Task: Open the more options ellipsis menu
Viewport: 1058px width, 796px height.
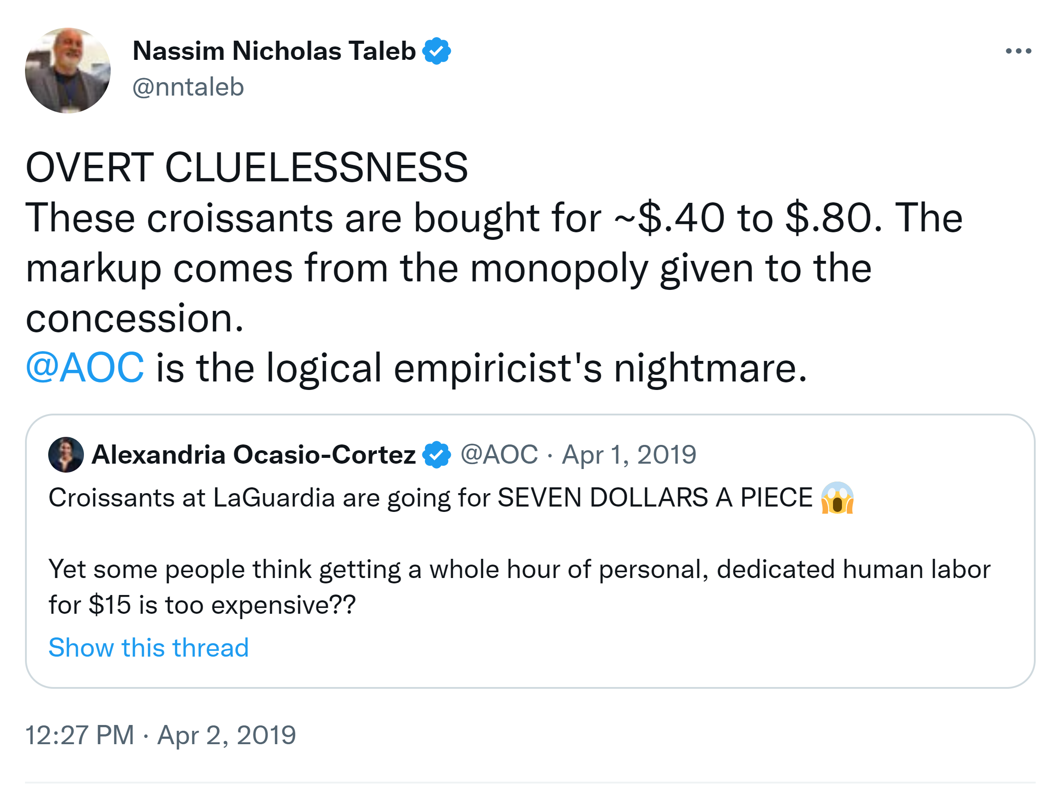Action: 1018,51
